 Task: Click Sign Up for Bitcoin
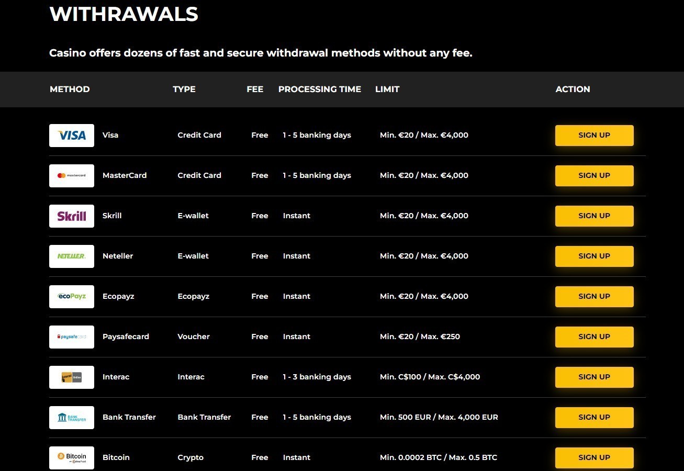pos(595,458)
